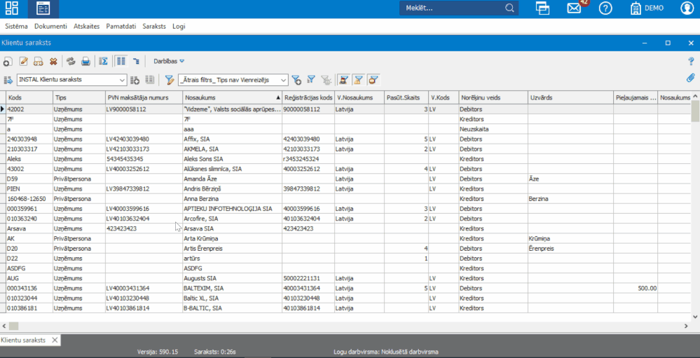The height and width of the screenshot is (358, 700).
Task: Open the mail messages envelope icon
Action: 575,8
